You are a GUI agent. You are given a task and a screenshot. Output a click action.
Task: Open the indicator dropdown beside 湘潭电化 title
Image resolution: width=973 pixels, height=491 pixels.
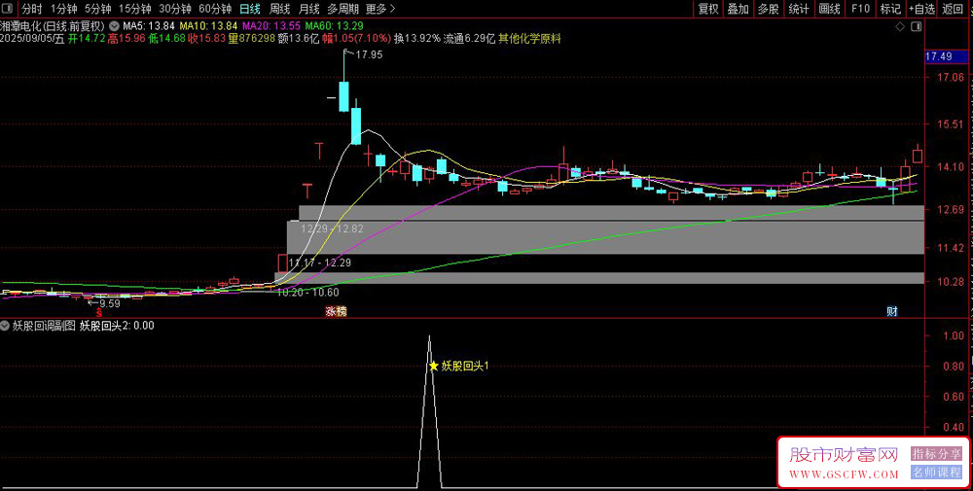point(114,26)
